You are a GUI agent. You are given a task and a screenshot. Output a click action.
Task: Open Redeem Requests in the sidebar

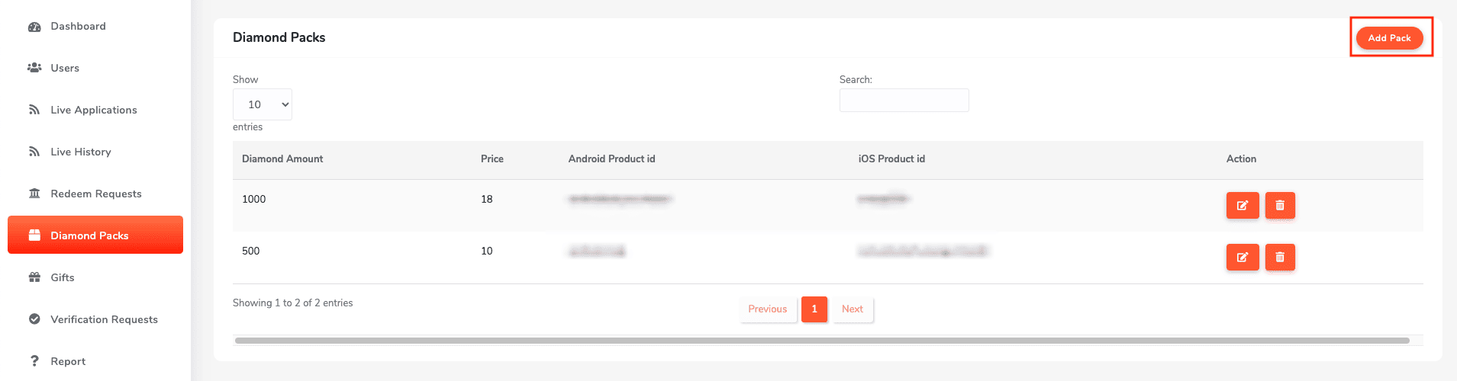(x=95, y=194)
